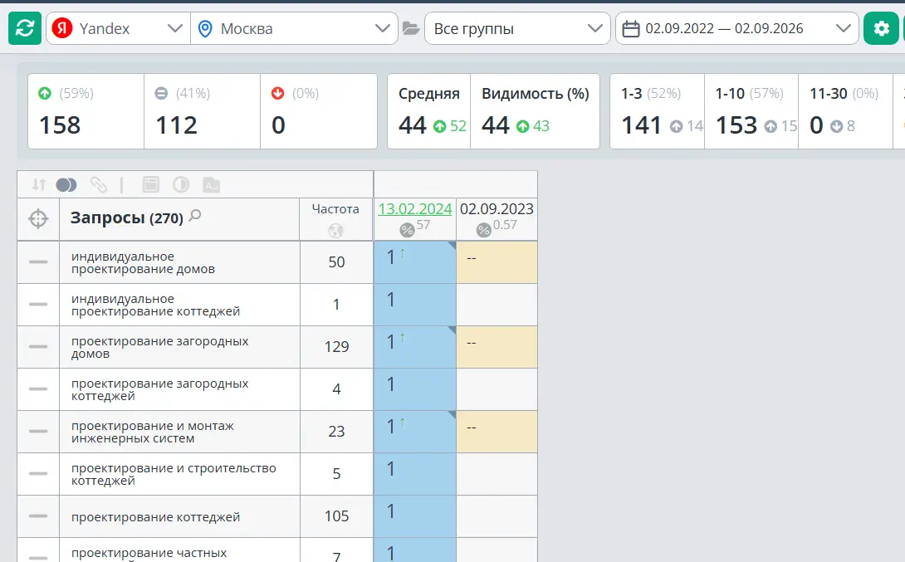Click the Aa text icon in table toolbar

[211, 184]
